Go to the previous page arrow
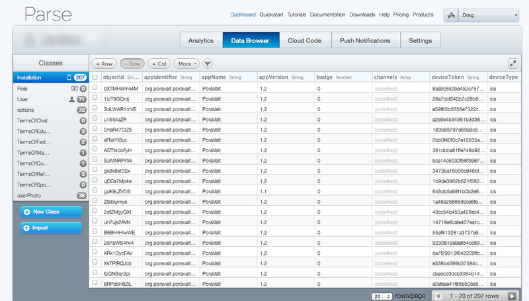 (438, 296)
